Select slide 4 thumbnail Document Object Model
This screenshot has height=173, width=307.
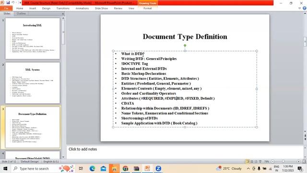(33, 155)
